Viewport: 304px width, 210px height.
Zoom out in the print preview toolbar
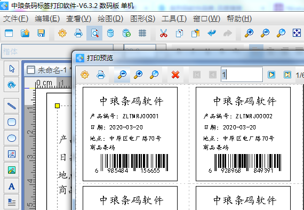click(122, 75)
